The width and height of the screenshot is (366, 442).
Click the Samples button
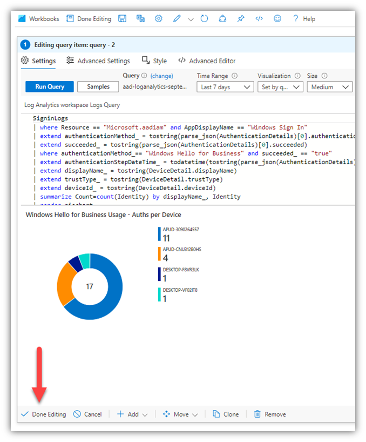tap(98, 86)
